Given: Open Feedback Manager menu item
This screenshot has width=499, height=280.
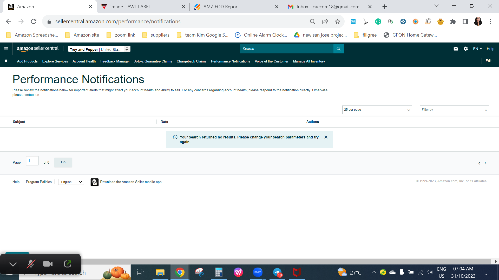Looking at the screenshot, I should (115, 61).
